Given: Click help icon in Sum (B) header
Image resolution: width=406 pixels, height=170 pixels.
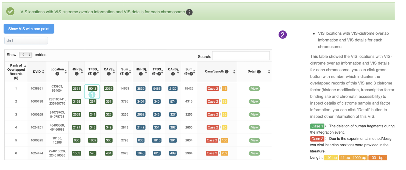Looking at the screenshot, I should tap(191, 74).
